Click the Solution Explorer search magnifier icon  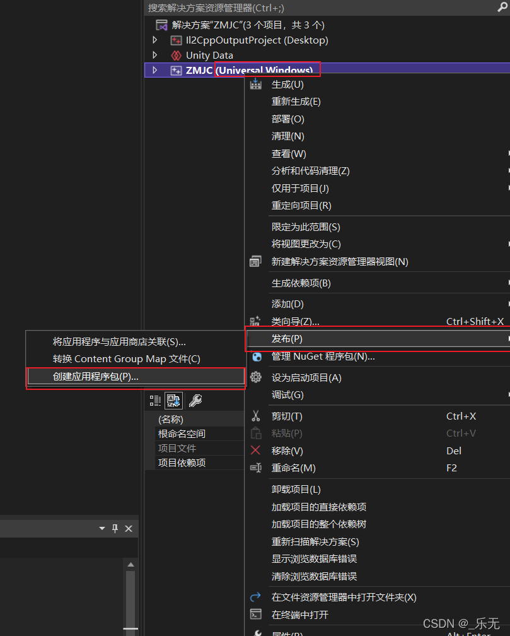(x=502, y=8)
